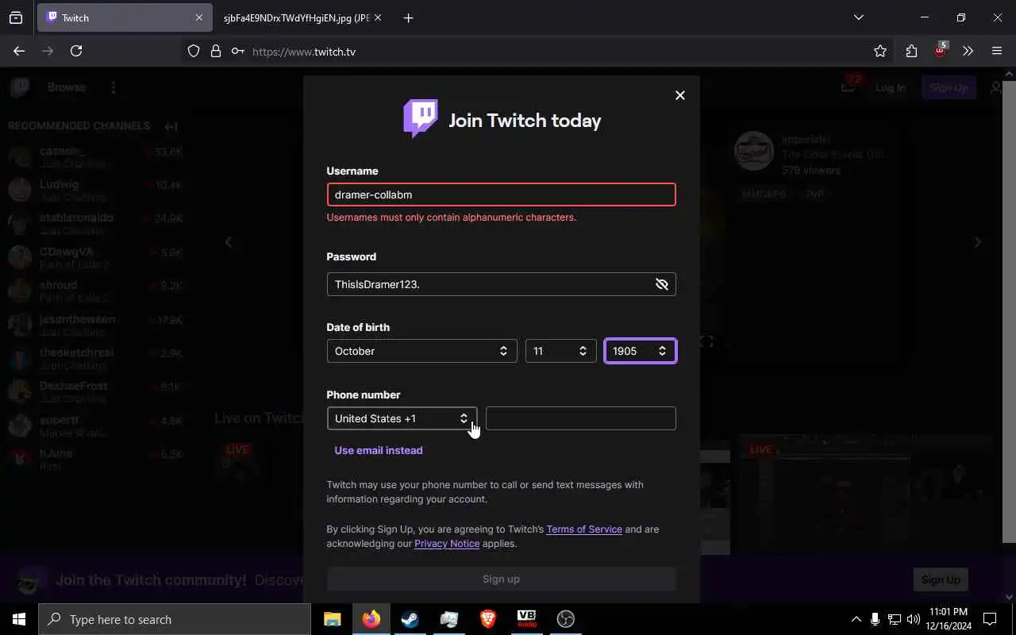Open OBS Studio from the taskbar
The height and width of the screenshot is (635, 1016).
(566, 619)
